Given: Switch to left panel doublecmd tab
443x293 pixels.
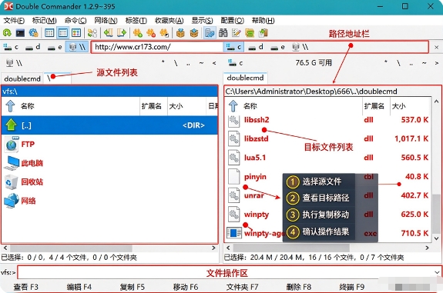Looking at the screenshot, I should tap(22, 78).
